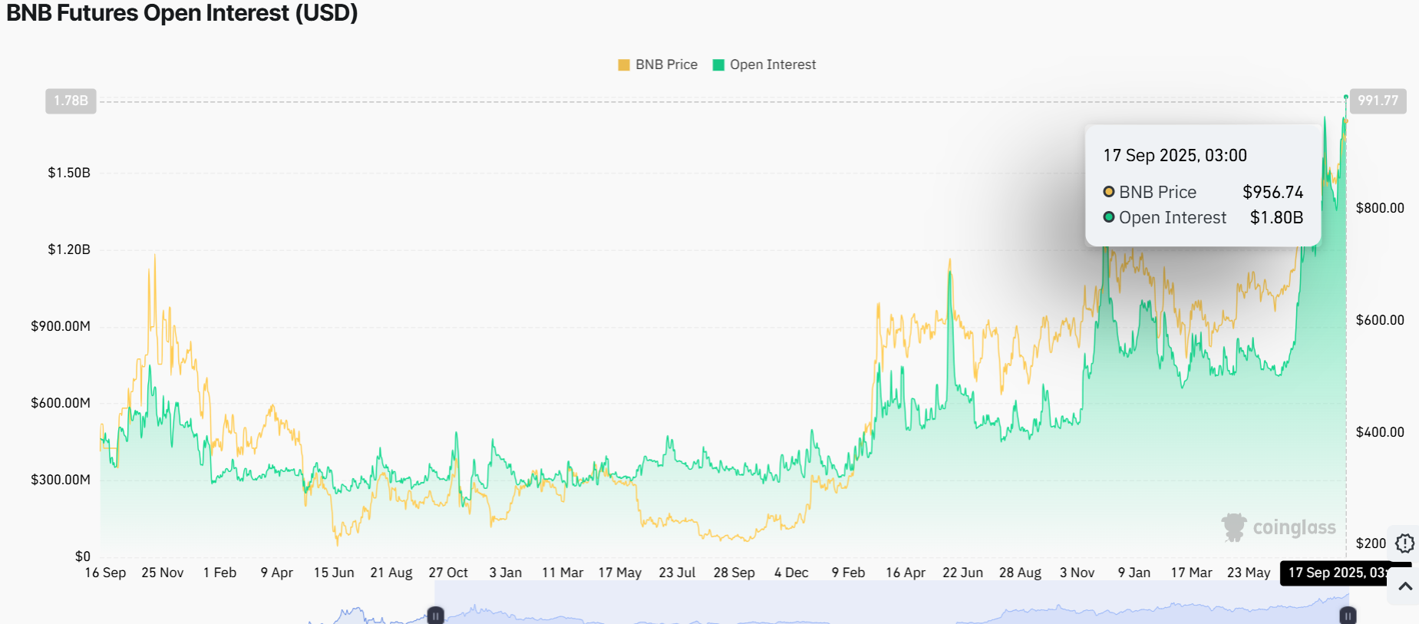Click the 21 Aug date label

coord(391,573)
